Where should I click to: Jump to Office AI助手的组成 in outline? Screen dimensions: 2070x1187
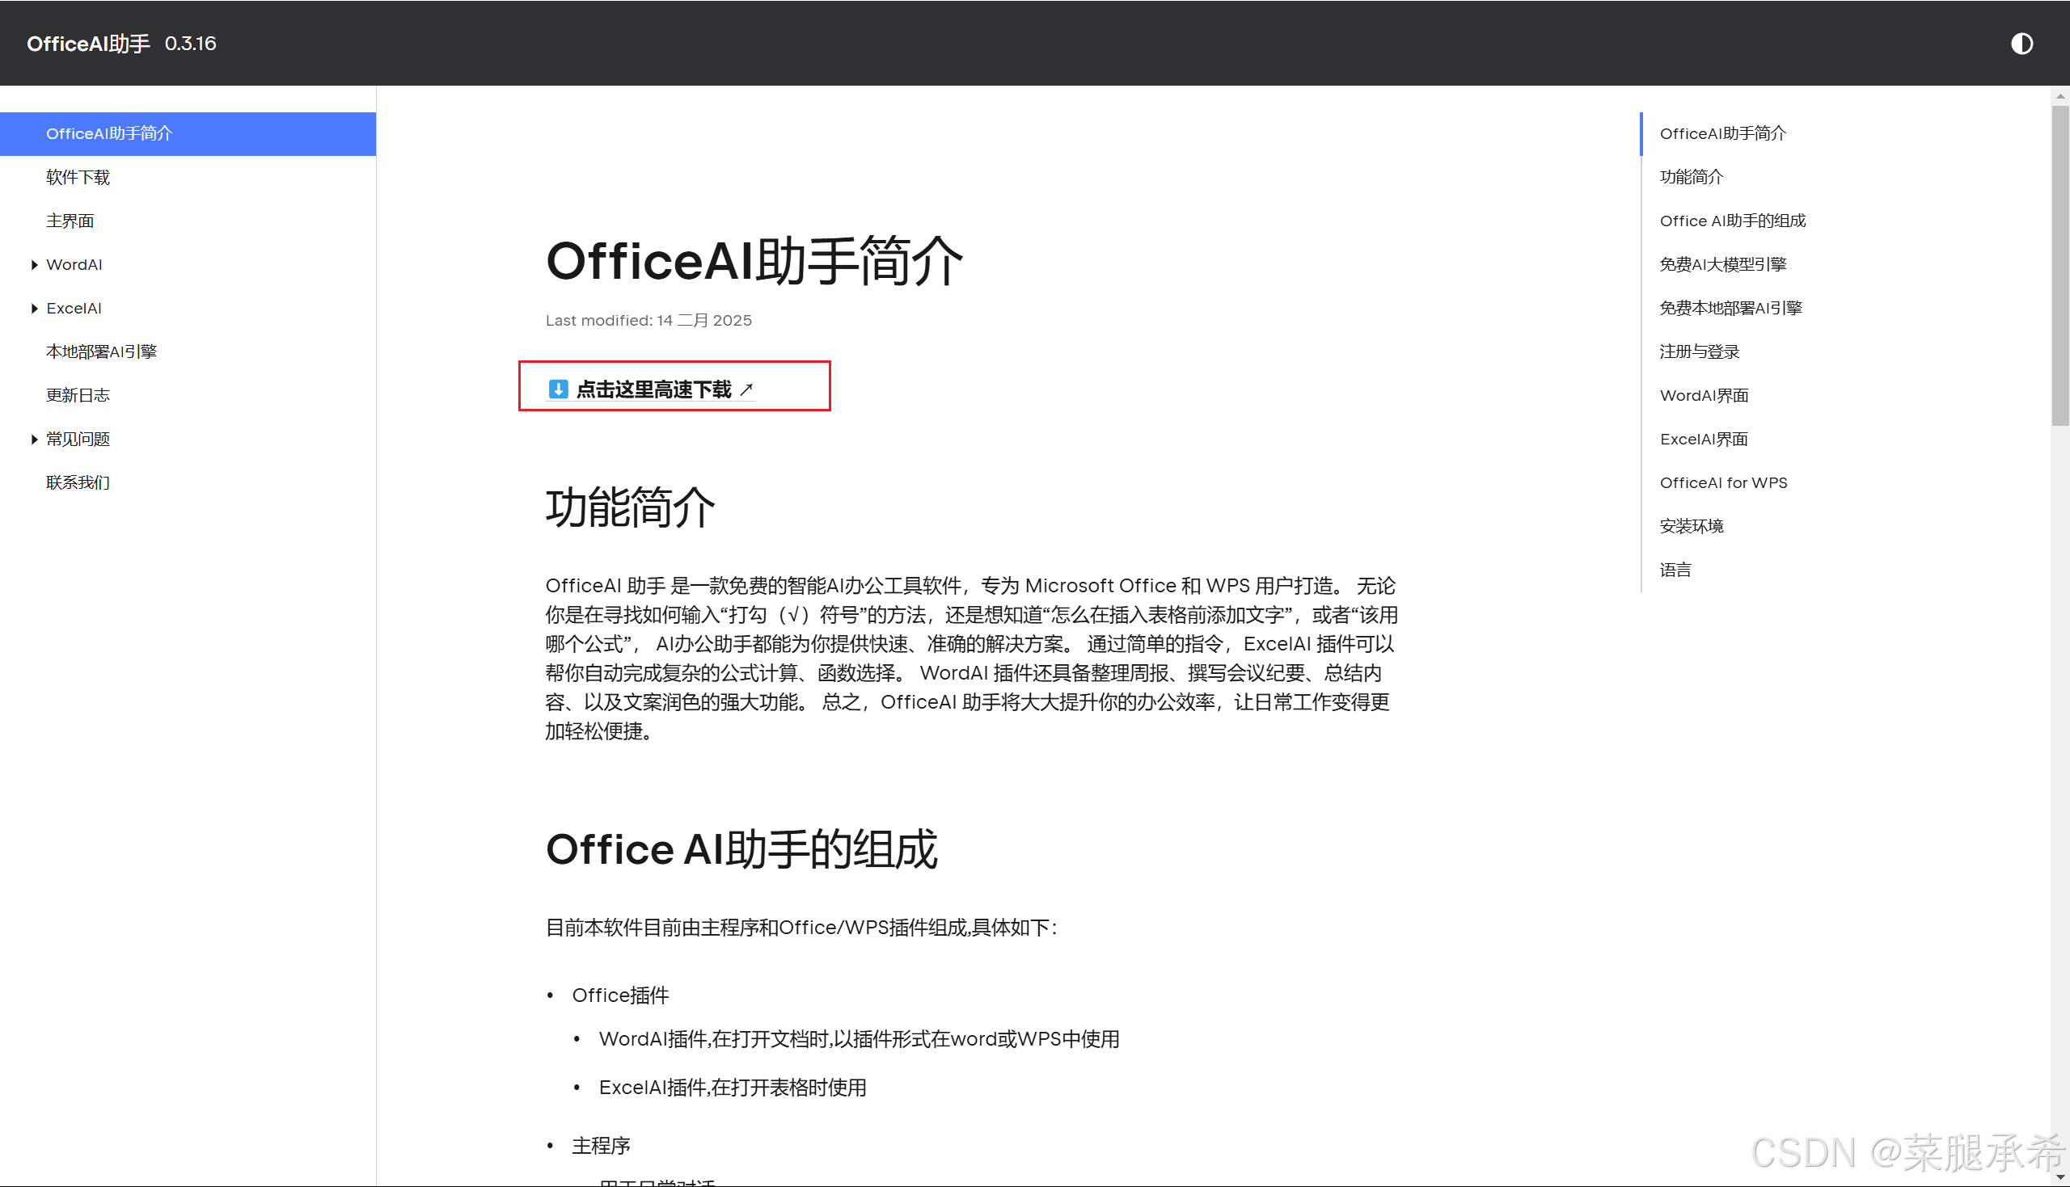1732,221
